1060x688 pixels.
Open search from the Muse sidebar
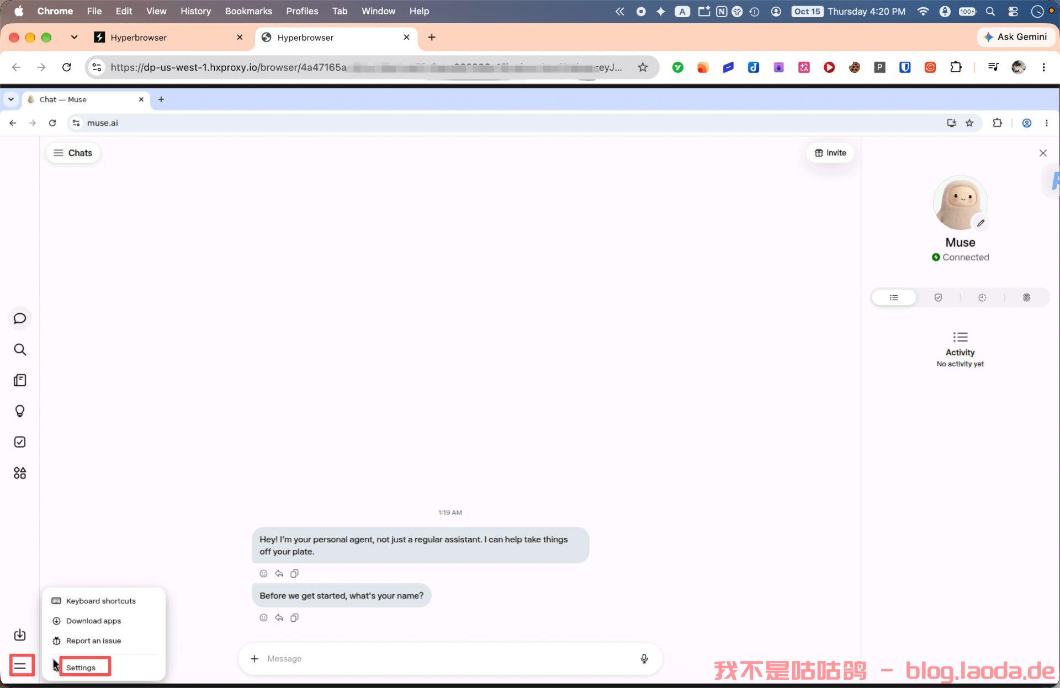tap(20, 349)
